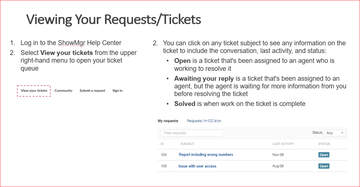Click Open status badge for ticket 100

[324, 166]
